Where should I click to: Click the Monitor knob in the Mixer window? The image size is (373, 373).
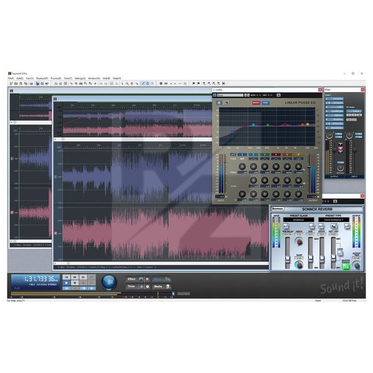(340, 168)
